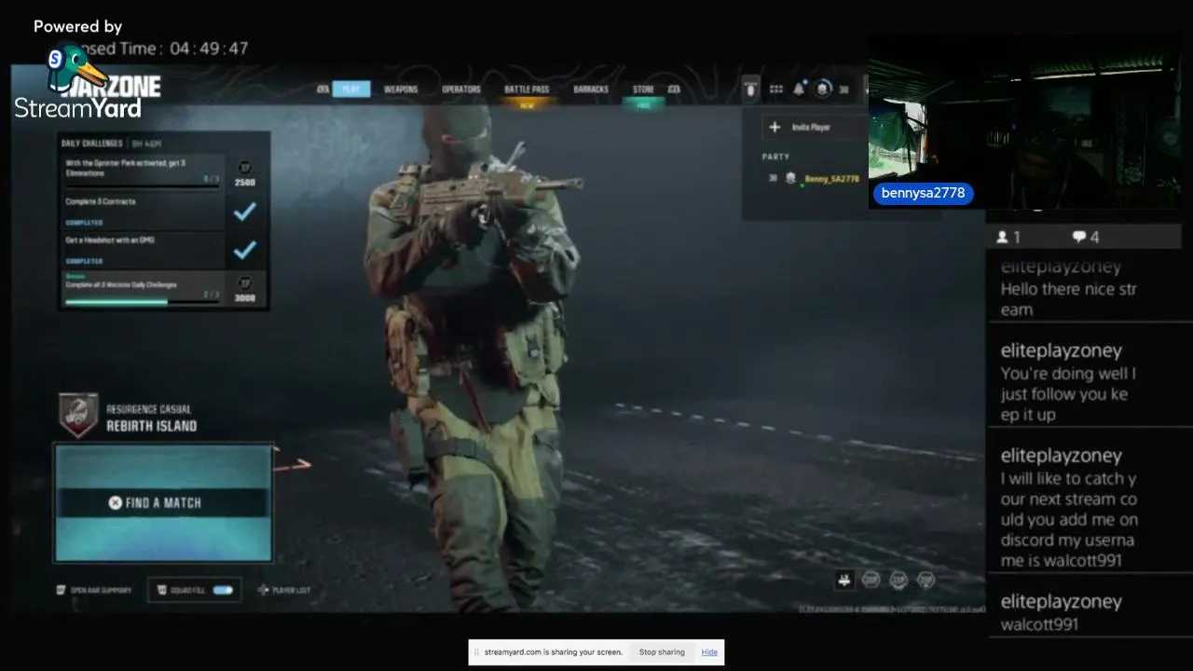Click the chat comment count icon

pos(1078,237)
